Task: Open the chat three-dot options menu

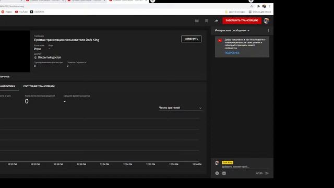Action: [x=269, y=30]
